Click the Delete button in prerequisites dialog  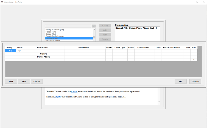37,81
